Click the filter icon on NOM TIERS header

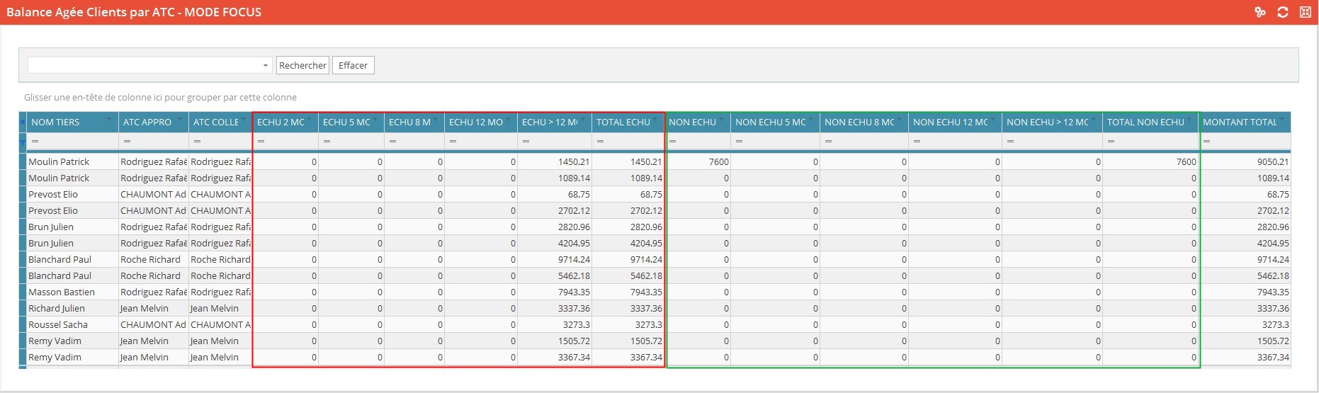(110, 120)
